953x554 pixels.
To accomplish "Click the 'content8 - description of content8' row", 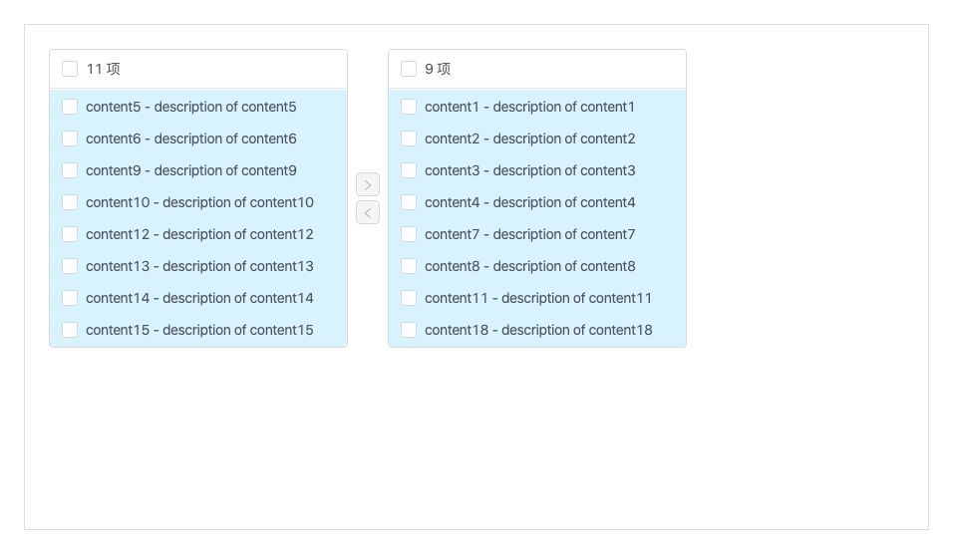I will pos(529,266).
